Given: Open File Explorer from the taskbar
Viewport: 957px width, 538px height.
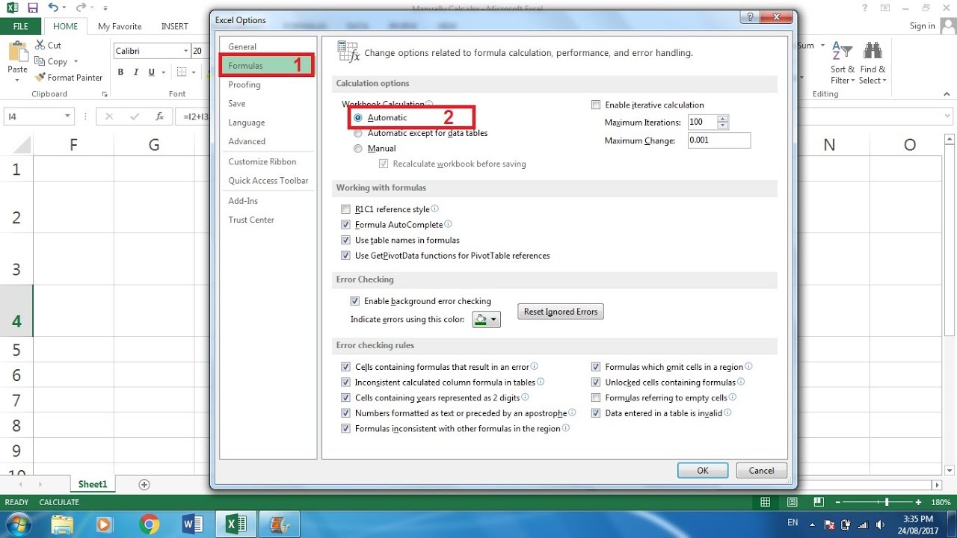Looking at the screenshot, I should click(63, 524).
